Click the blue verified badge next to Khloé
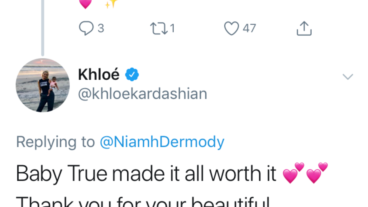The image size is (368, 207). coord(132,75)
